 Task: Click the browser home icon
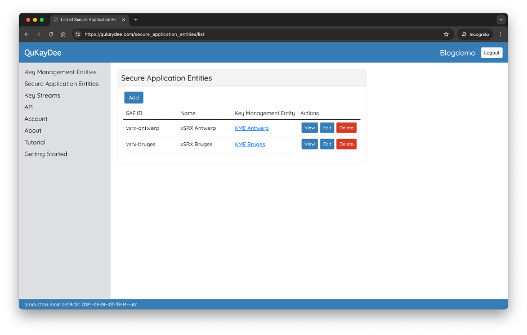tap(63, 34)
